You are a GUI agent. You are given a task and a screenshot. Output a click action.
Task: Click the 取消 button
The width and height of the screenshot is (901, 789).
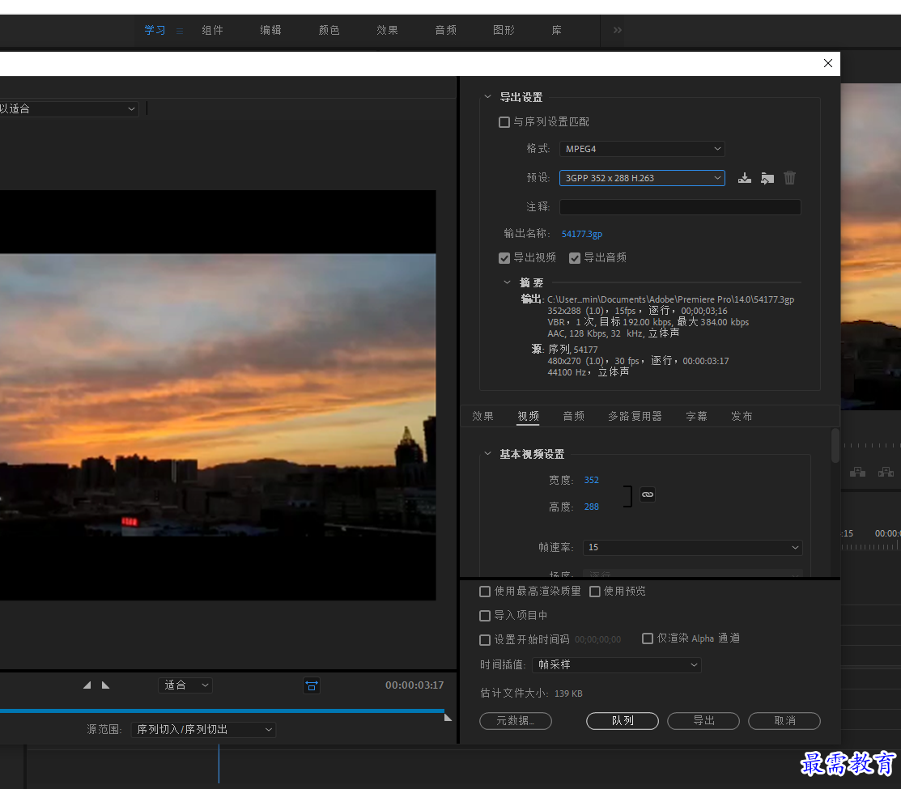point(784,721)
